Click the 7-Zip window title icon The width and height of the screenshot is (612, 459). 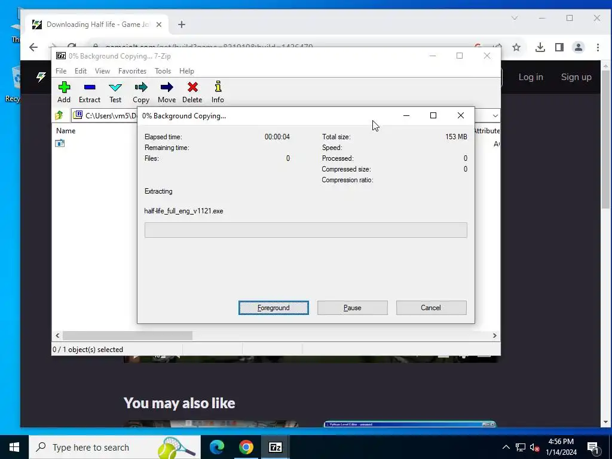click(x=61, y=56)
